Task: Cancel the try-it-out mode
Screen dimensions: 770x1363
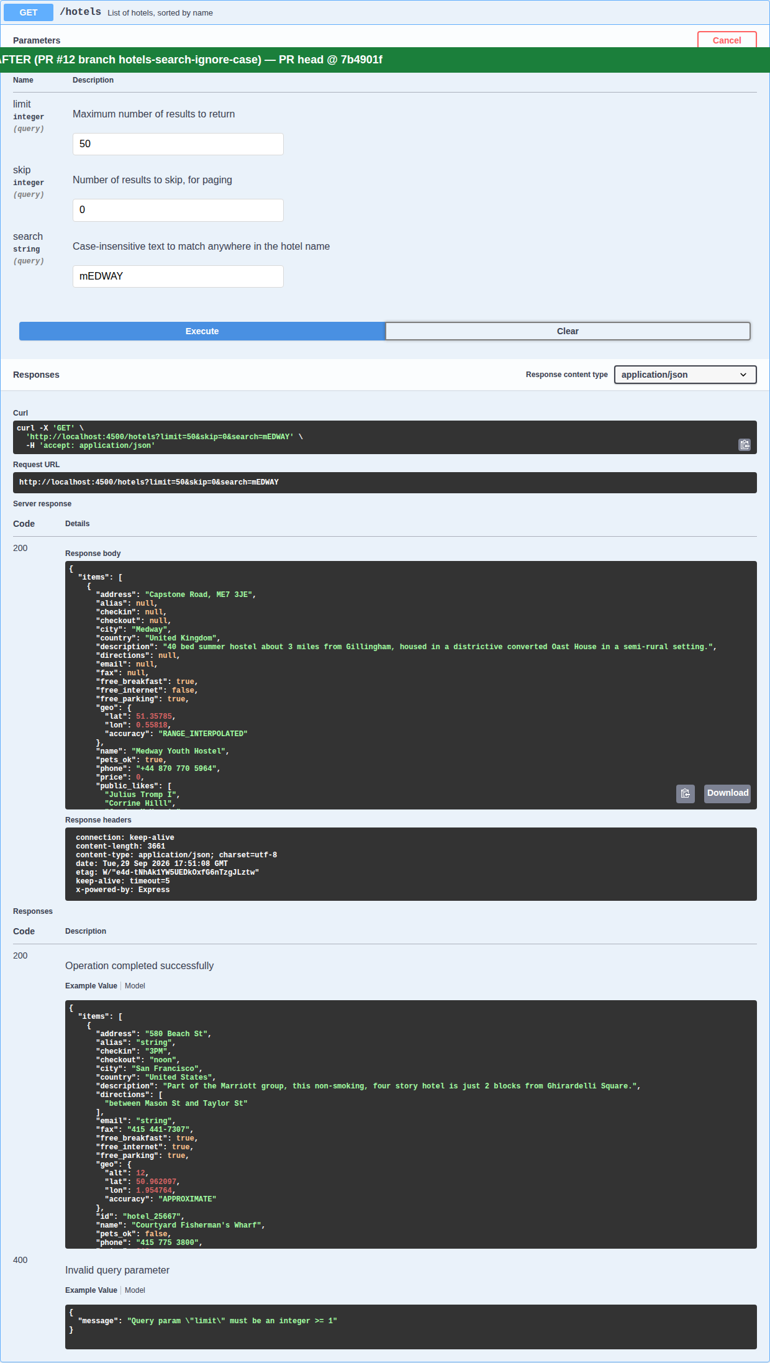Action: click(727, 40)
